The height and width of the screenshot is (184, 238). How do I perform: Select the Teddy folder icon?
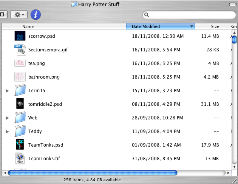pyautogui.click(x=20, y=131)
